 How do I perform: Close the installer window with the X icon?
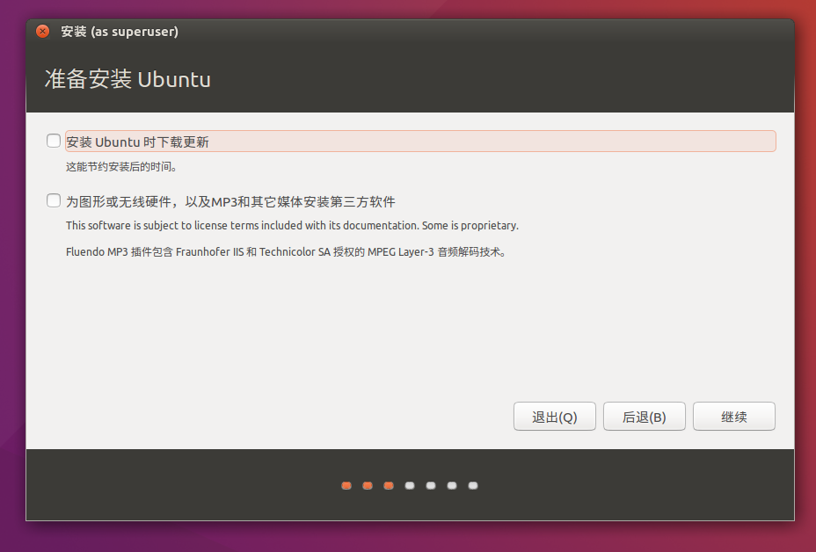(41, 30)
